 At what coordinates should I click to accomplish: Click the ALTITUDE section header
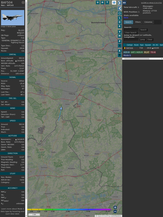point(13,136)
